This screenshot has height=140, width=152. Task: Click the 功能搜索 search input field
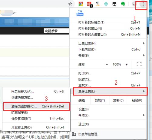click(x=57, y=31)
